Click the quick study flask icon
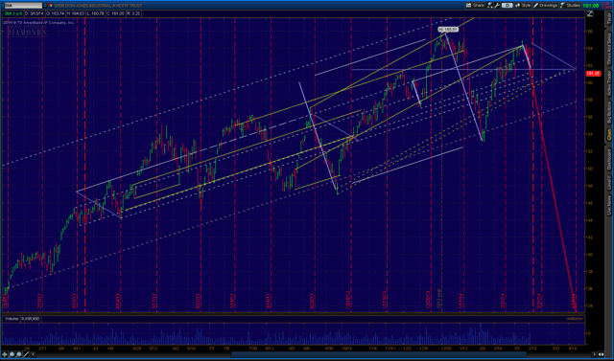The width and height of the screenshot is (614, 361). coord(490,5)
